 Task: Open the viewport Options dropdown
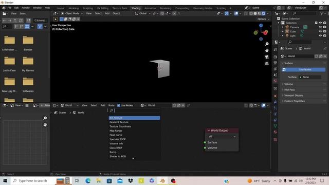pyautogui.click(x=263, y=19)
